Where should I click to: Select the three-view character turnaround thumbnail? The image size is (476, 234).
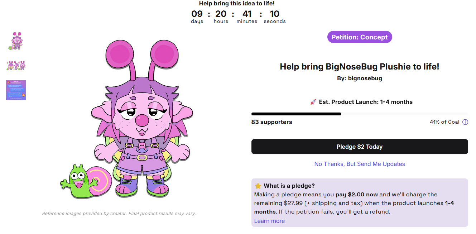point(16,66)
